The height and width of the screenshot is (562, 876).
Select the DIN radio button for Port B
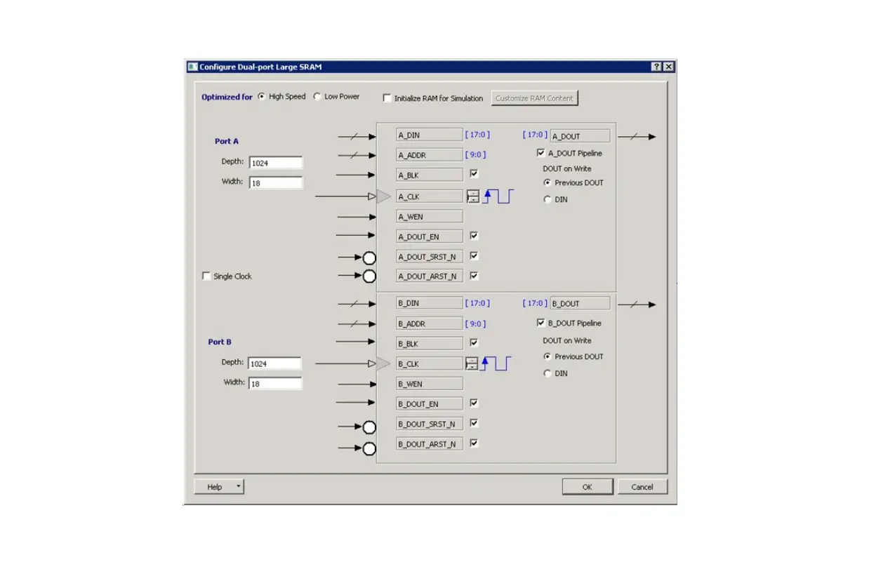click(x=547, y=373)
